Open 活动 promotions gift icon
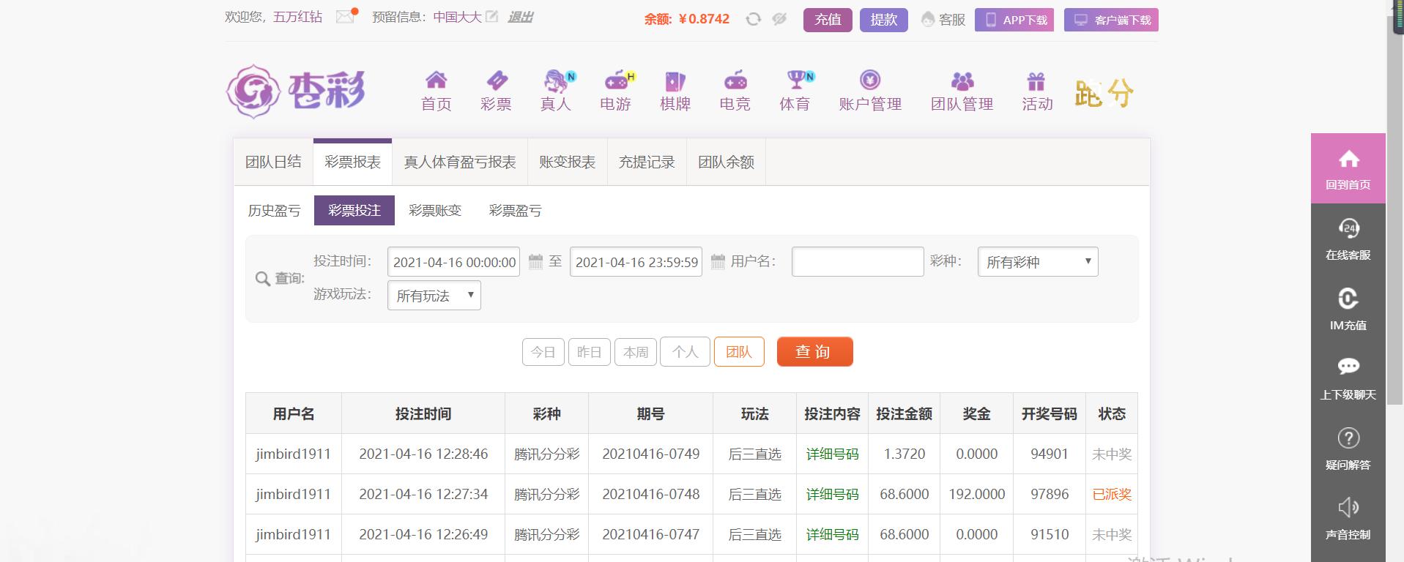This screenshot has width=1404, height=562. pyautogui.click(x=1037, y=91)
